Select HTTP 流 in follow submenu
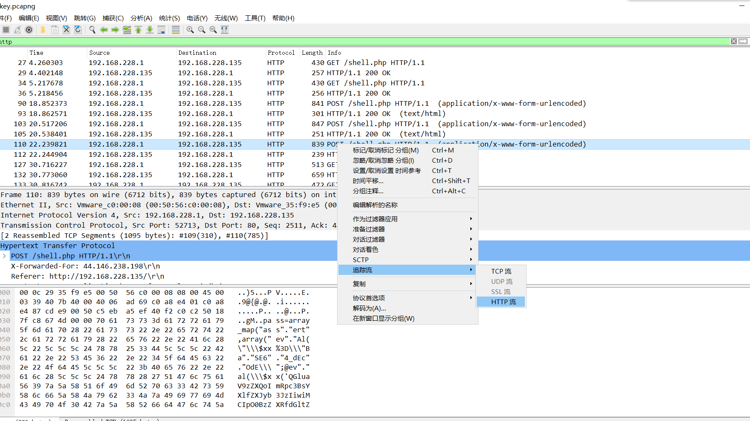 coord(501,302)
